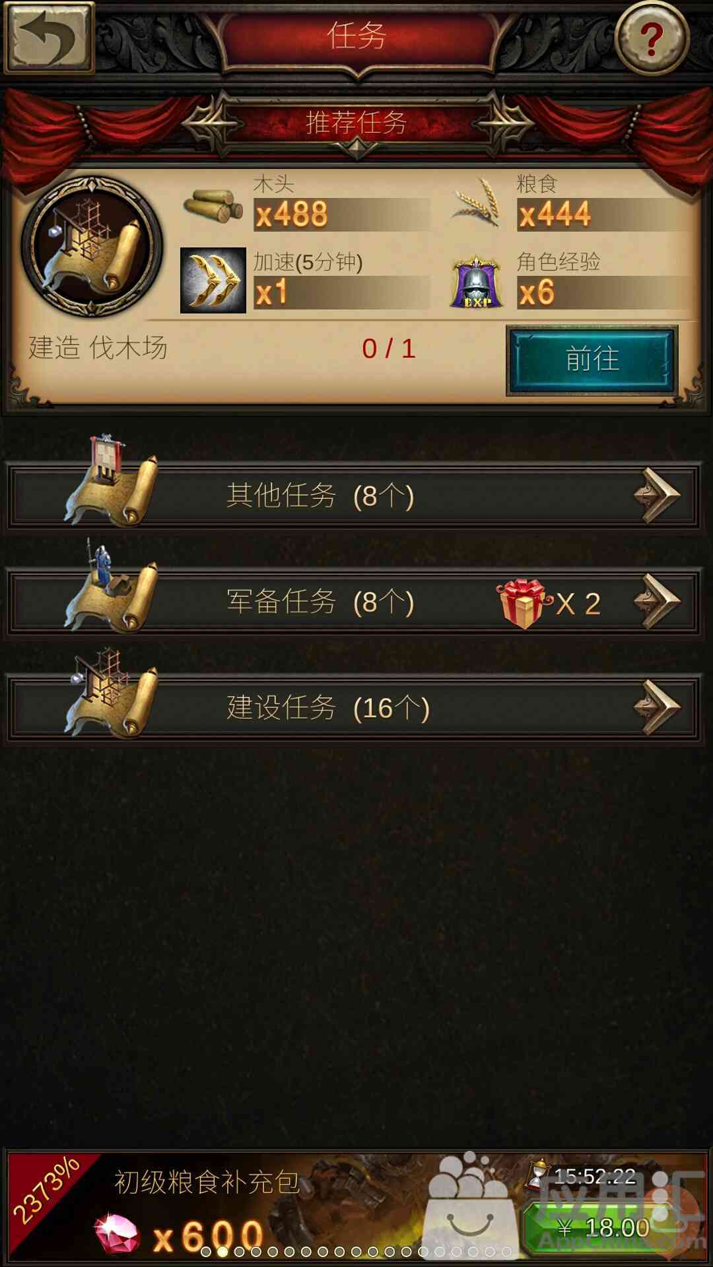The height and width of the screenshot is (1267, 713).
Task: Tap the lumber mill quest emblem
Action: click(x=92, y=246)
